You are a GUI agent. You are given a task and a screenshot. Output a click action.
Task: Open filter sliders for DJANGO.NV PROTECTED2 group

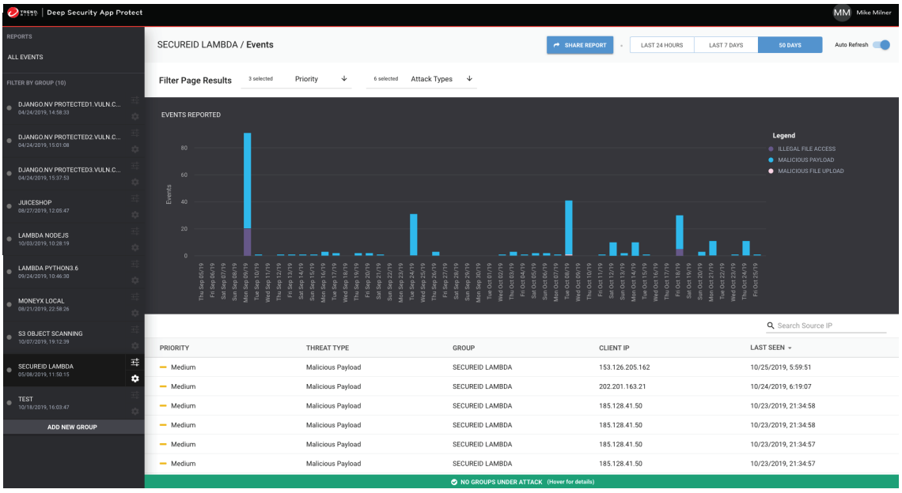point(135,133)
